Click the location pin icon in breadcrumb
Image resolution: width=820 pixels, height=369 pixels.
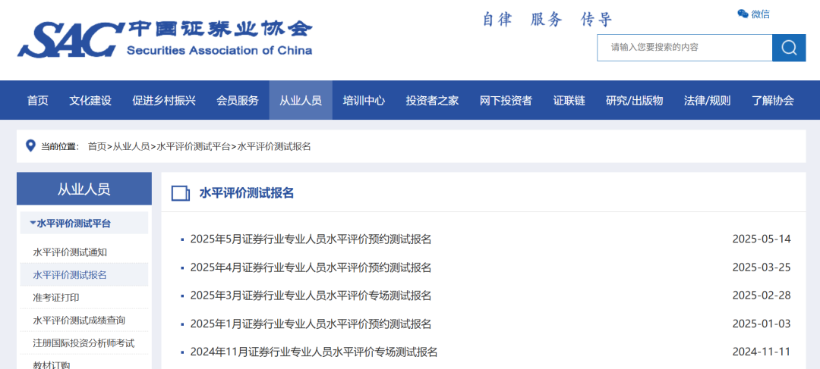click(30, 146)
